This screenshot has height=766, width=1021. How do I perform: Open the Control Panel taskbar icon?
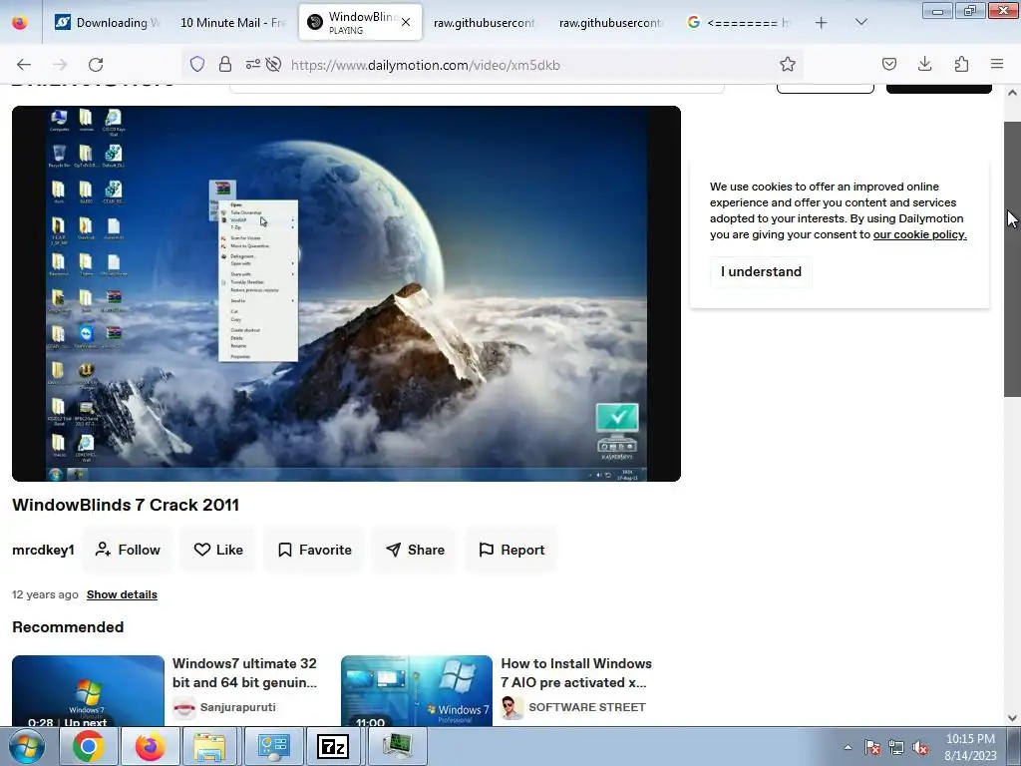(x=273, y=746)
